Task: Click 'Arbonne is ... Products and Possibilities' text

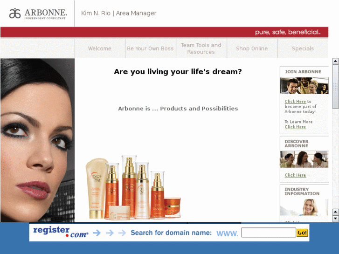Action: (x=178, y=109)
